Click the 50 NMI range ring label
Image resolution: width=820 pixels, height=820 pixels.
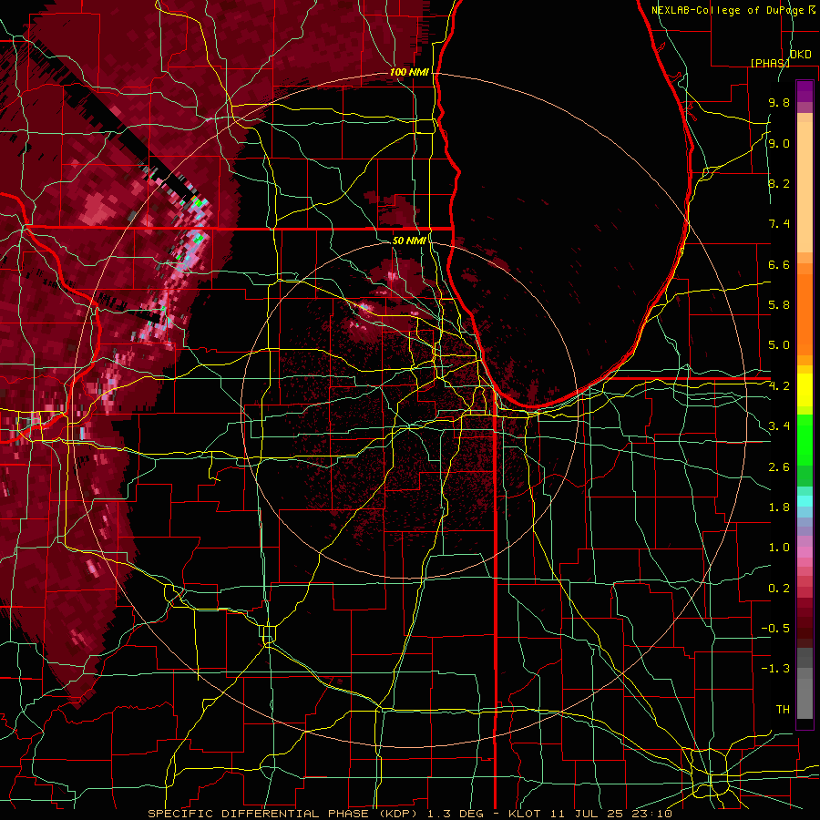coord(409,241)
